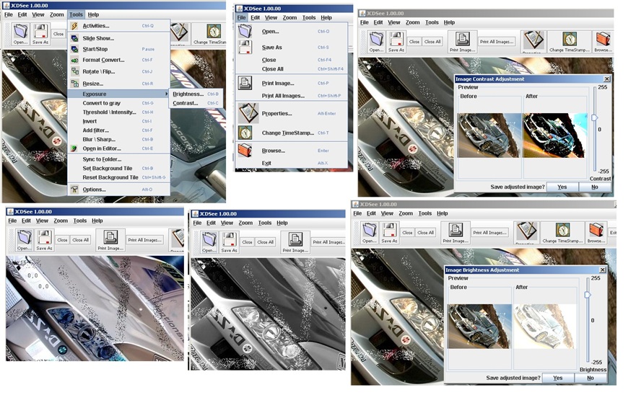Click Reset Background Tile menu entry
This screenshot has width=636, height=395.
click(x=118, y=177)
